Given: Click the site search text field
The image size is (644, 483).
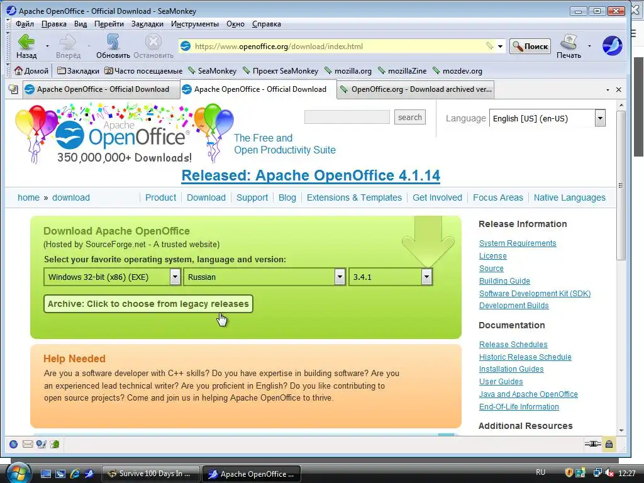Looking at the screenshot, I should pyautogui.click(x=347, y=117).
